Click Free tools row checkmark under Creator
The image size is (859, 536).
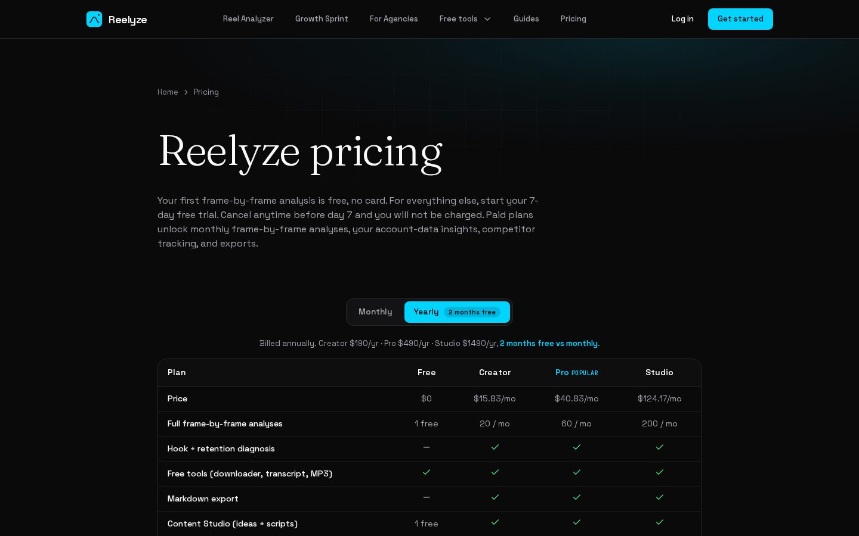(495, 472)
